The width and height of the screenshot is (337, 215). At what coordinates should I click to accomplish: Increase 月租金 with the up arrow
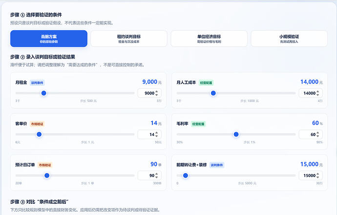coord(156,92)
